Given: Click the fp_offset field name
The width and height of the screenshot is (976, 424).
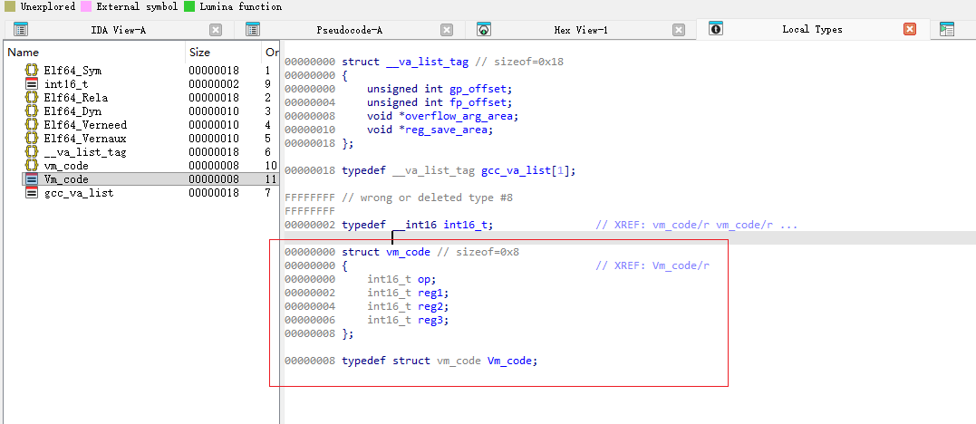Looking at the screenshot, I should point(478,102).
